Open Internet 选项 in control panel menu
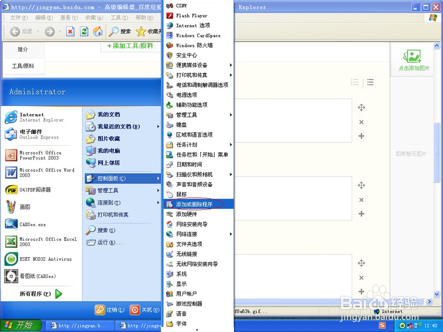 coord(198,25)
